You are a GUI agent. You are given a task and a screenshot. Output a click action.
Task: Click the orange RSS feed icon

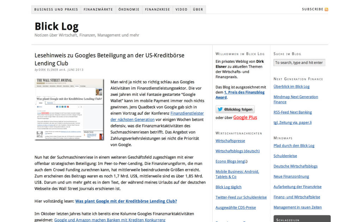click(326, 10)
